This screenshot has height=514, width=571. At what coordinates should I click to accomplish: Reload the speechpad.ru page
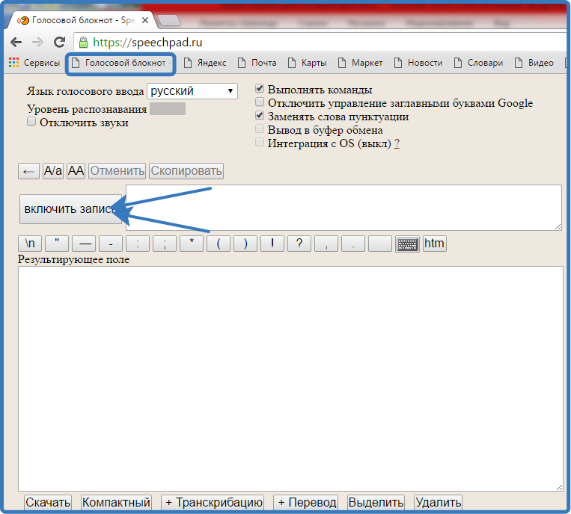59,42
